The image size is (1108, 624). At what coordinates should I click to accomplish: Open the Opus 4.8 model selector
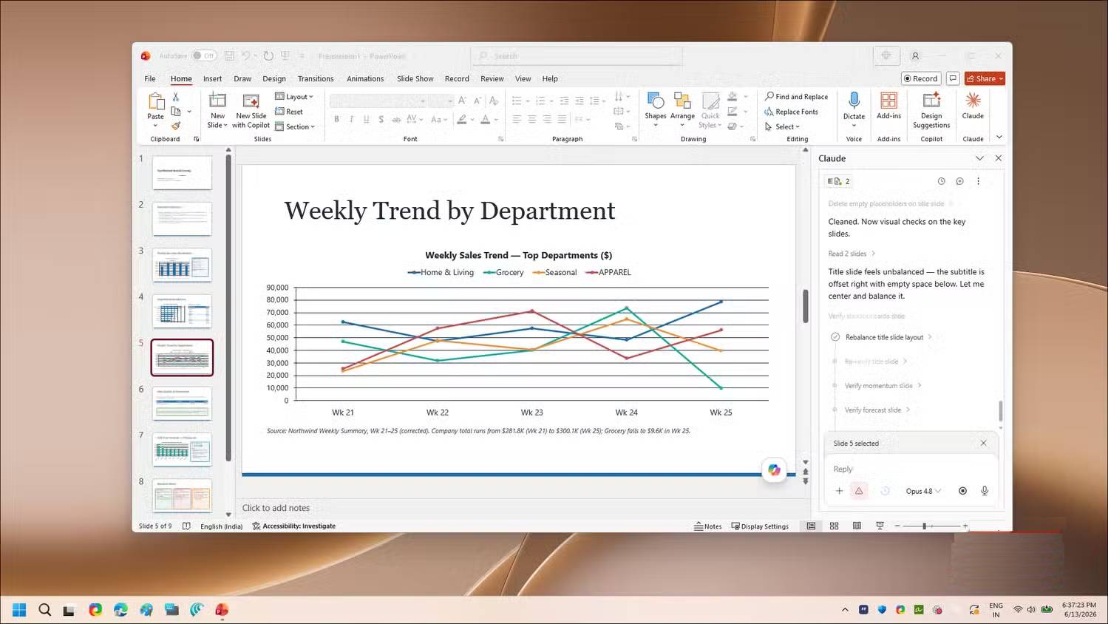(923, 491)
